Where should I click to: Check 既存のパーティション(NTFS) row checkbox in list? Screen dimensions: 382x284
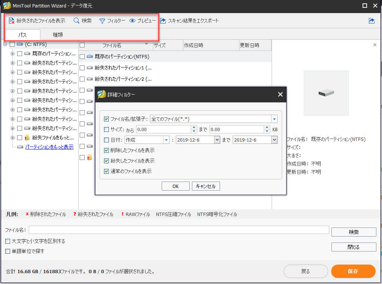click(x=82, y=56)
